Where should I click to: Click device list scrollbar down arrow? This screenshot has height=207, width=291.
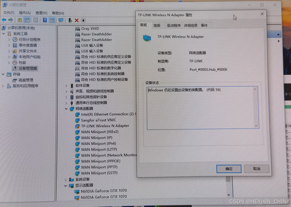pos(229,195)
